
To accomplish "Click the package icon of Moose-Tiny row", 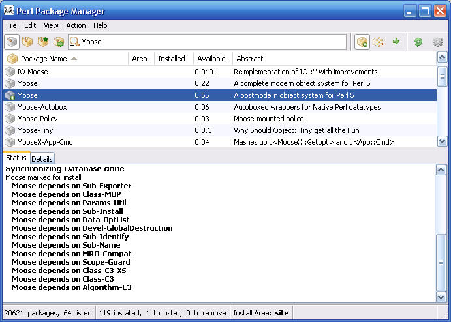I will (10, 130).
